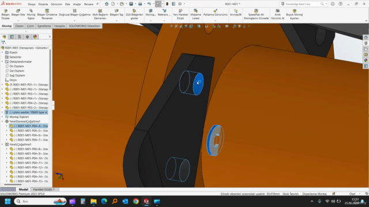Switch to ConfigurationManager panel tab

coord(20,37)
